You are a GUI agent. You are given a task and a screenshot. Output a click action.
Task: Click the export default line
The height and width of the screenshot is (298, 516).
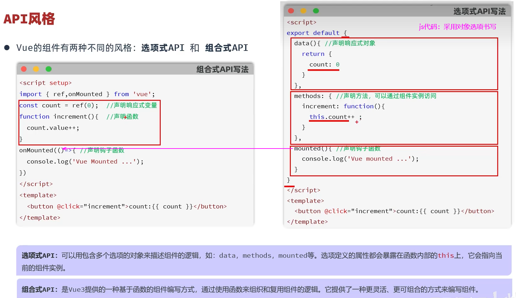pyautogui.click(x=313, y=33)
